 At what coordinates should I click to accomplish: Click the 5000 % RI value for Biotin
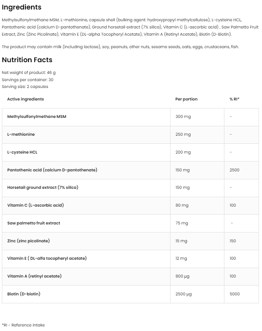(x=235, y=294)
